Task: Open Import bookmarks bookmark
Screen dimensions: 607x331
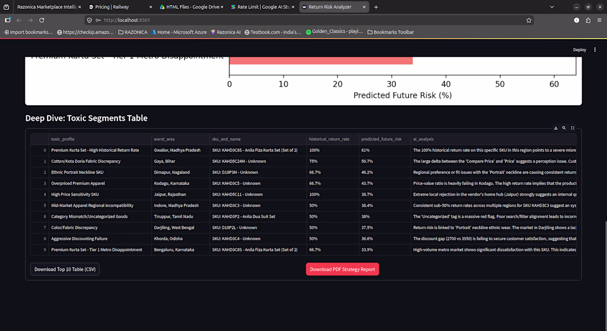Action: 28,32
